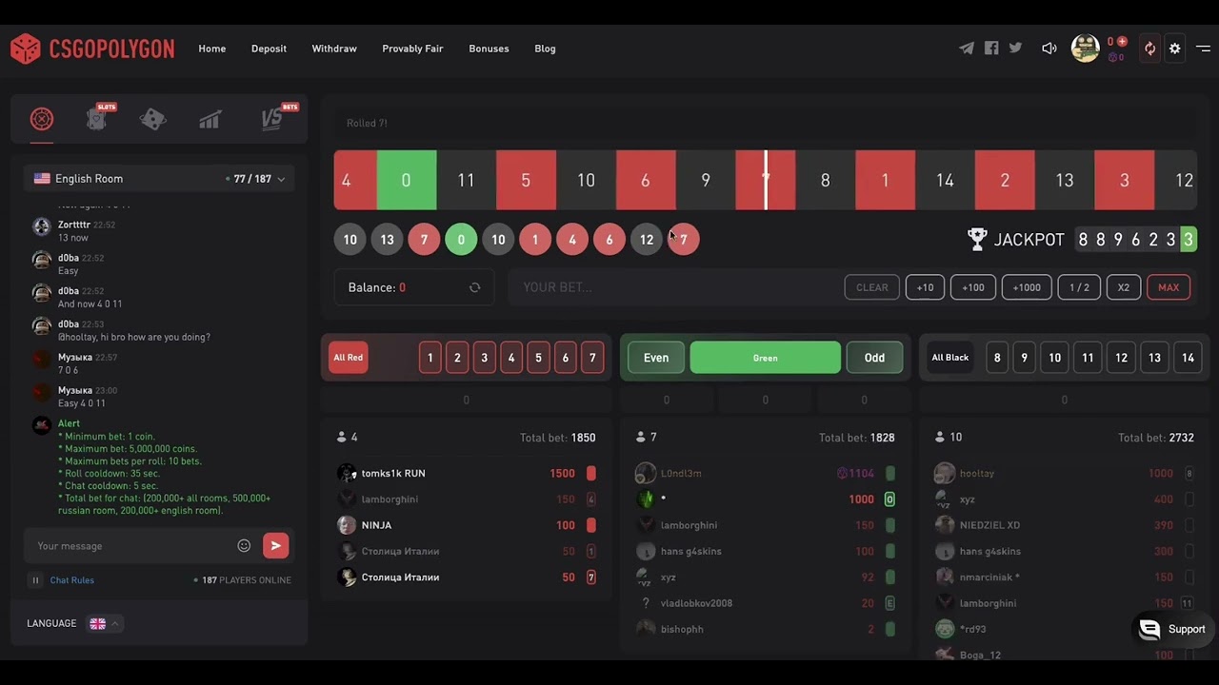
Task: Open the Language flag dropdown
Action: pos(104,624)
